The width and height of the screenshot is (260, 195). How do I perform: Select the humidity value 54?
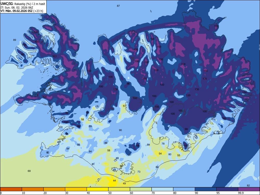click(x=160, y=154)
